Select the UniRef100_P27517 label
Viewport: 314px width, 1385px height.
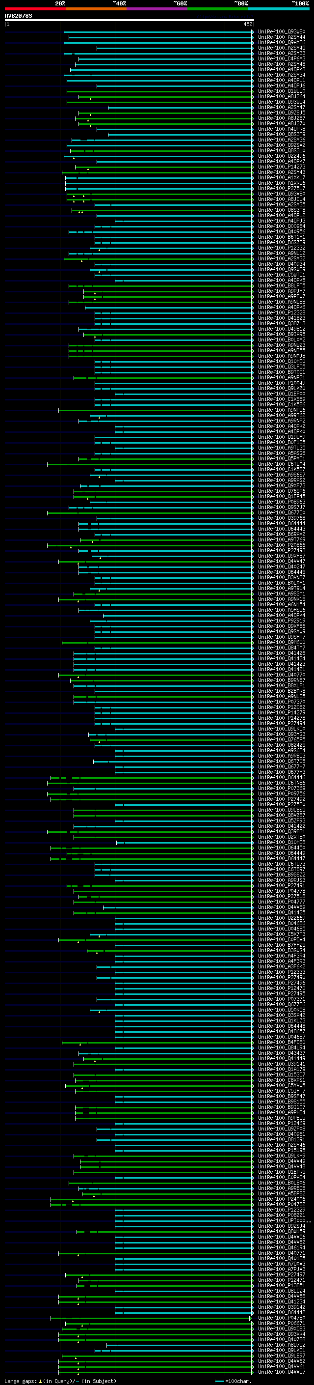coord(282,188)
